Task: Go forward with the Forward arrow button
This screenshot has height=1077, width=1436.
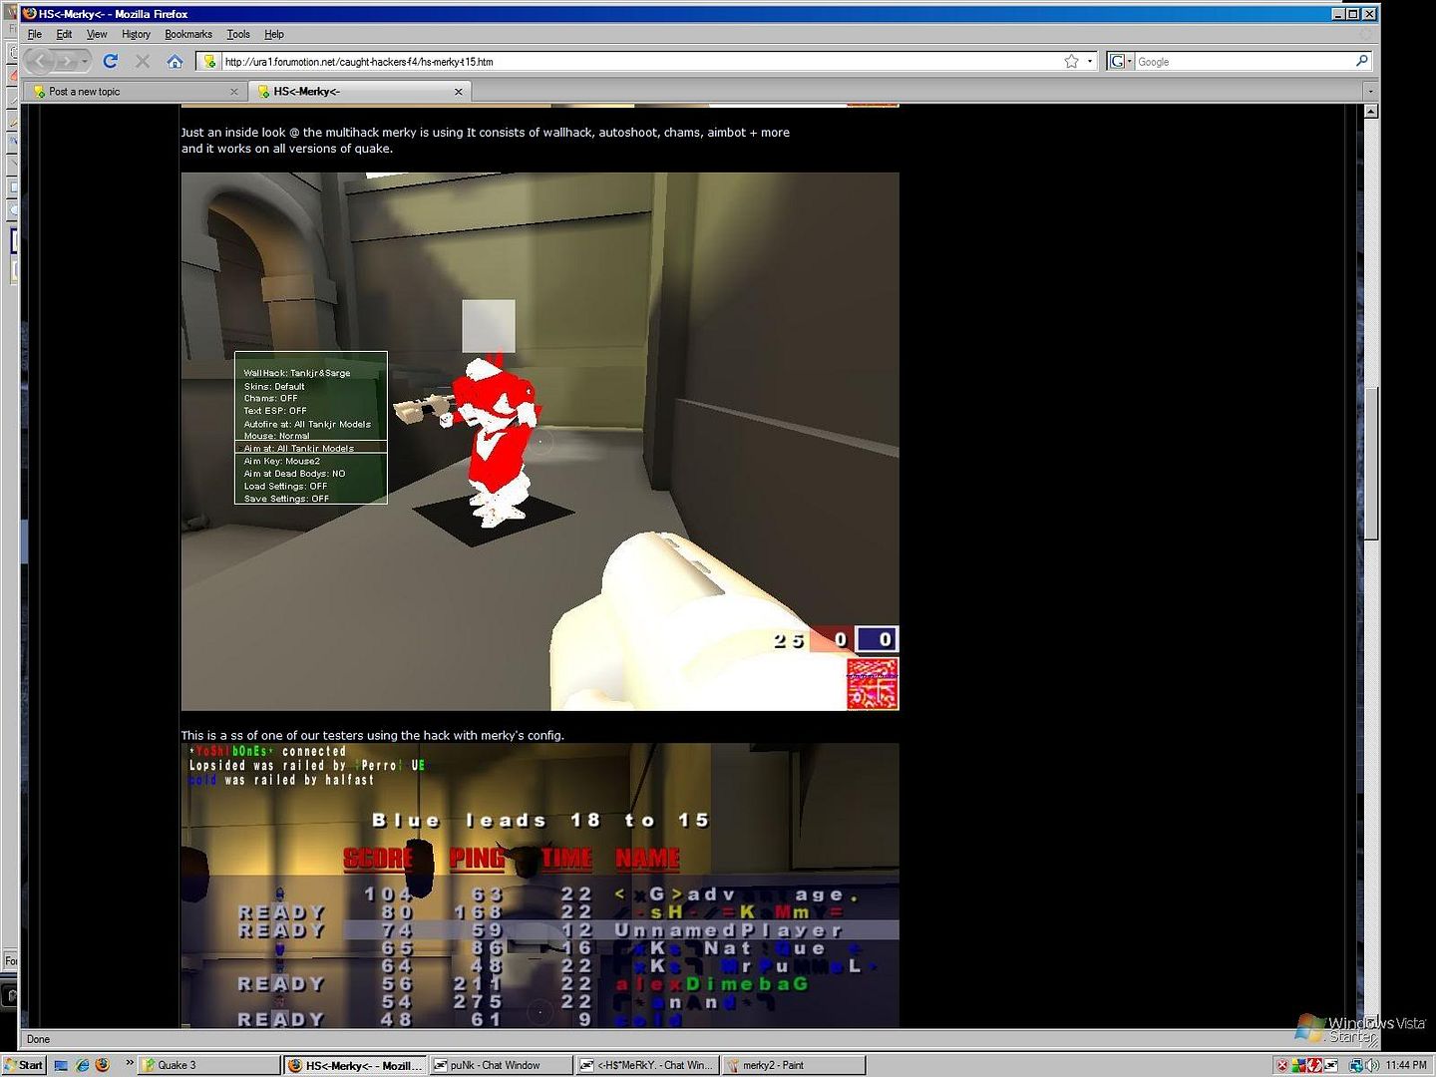Action: pos(66,61)
